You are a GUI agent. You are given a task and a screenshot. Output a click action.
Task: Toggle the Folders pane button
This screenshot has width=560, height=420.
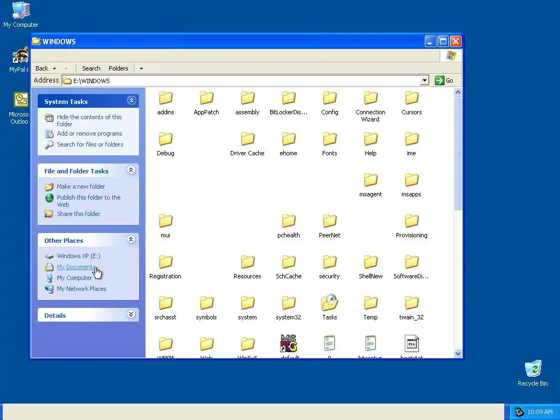pos(118,68)
